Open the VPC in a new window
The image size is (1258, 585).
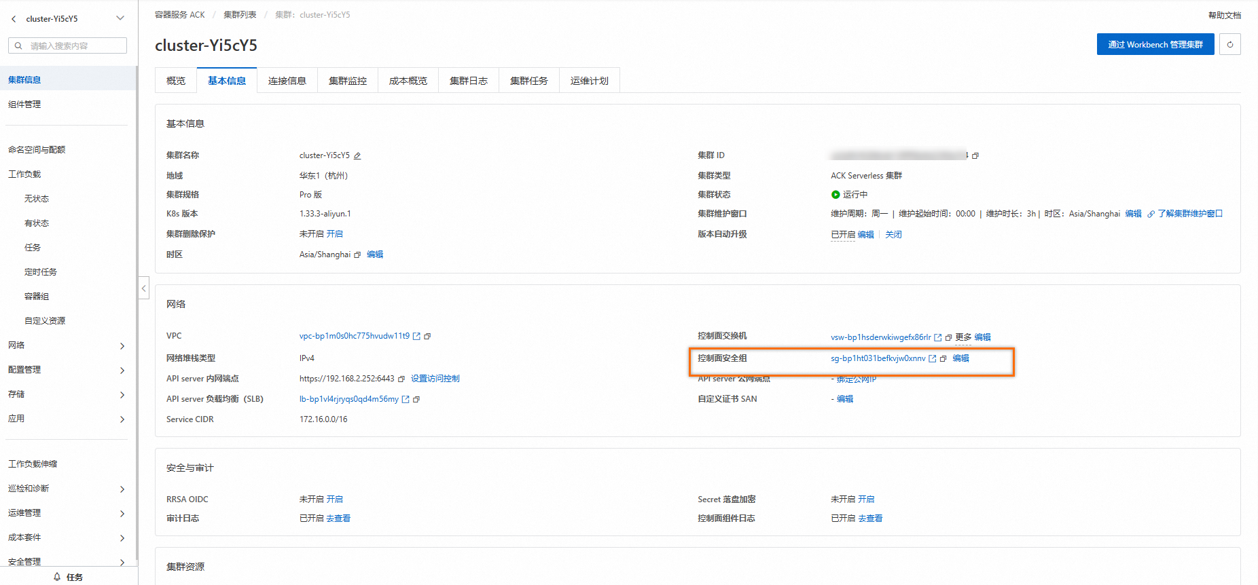coord(416,336)
